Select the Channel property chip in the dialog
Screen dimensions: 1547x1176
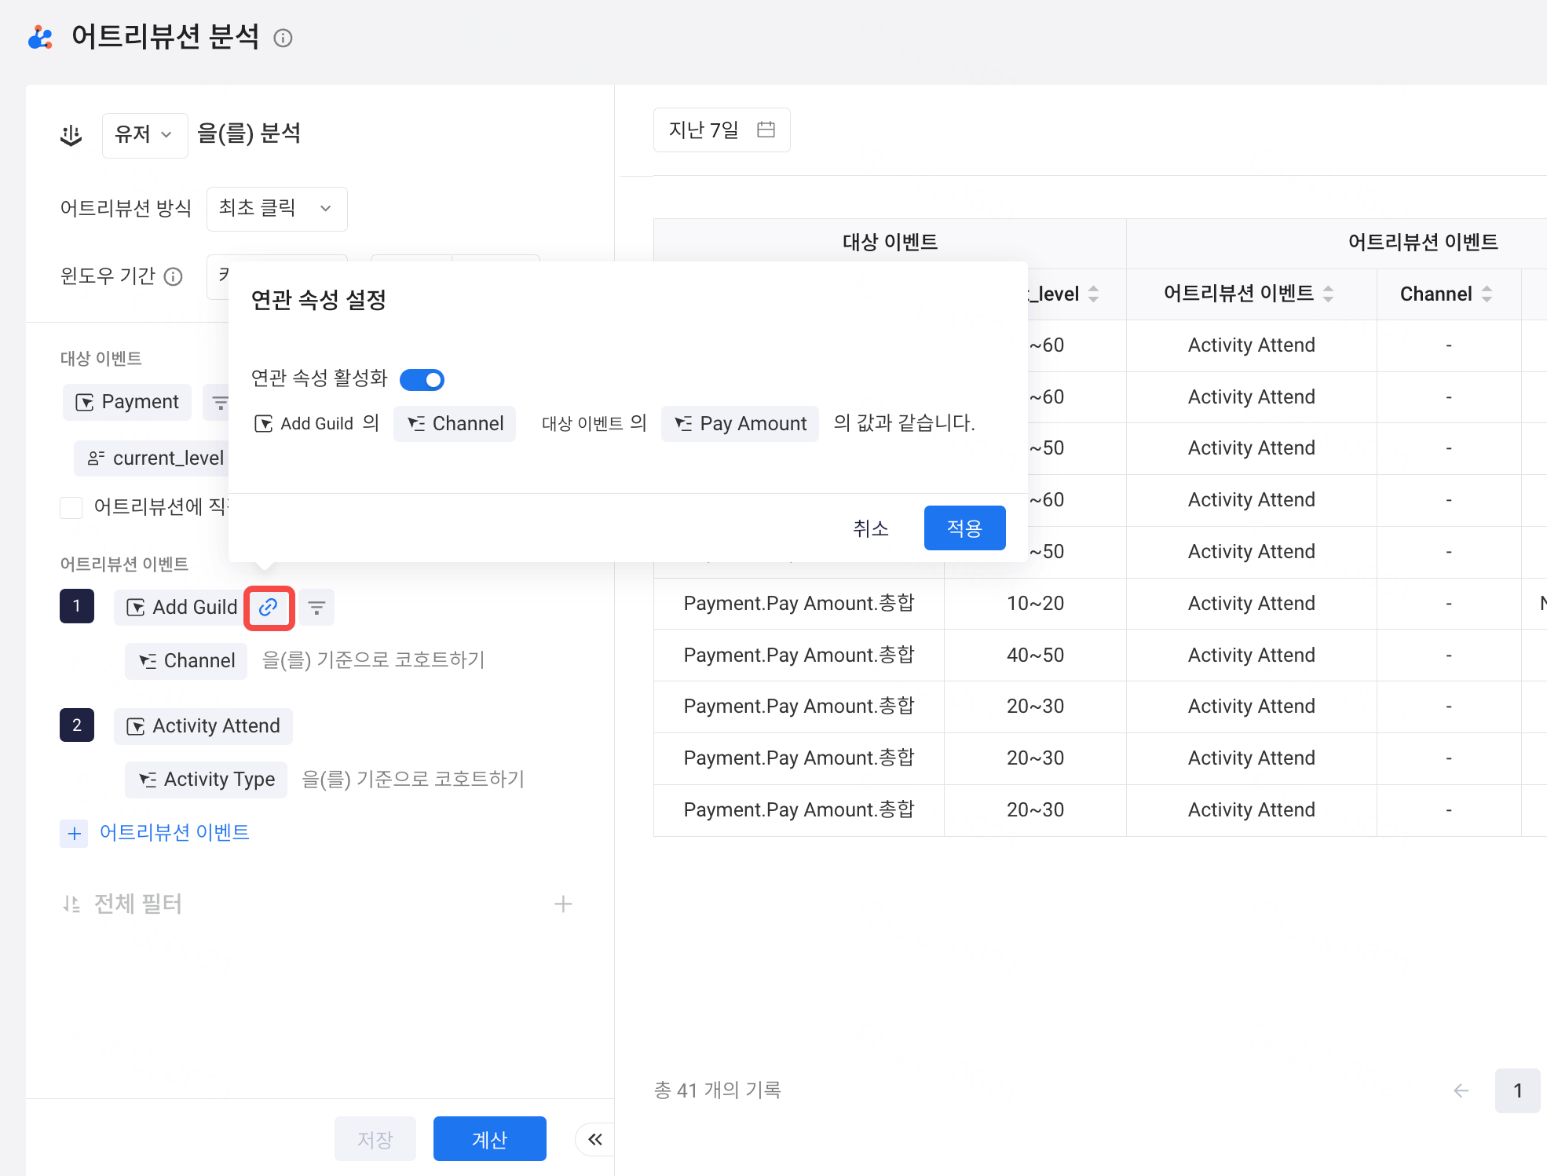[455, 424]
